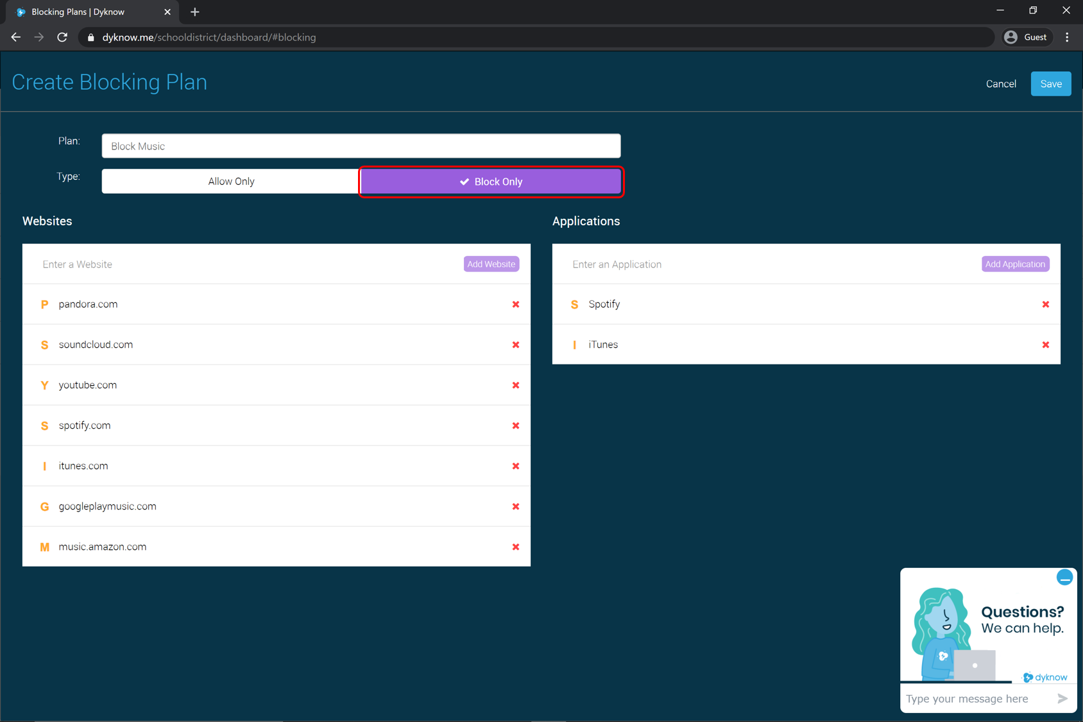This screenshot has width=1083, height=722.
Task: Select the Blocking Plans browser tab
Action: pyautogui.click(x=87, y=12)
